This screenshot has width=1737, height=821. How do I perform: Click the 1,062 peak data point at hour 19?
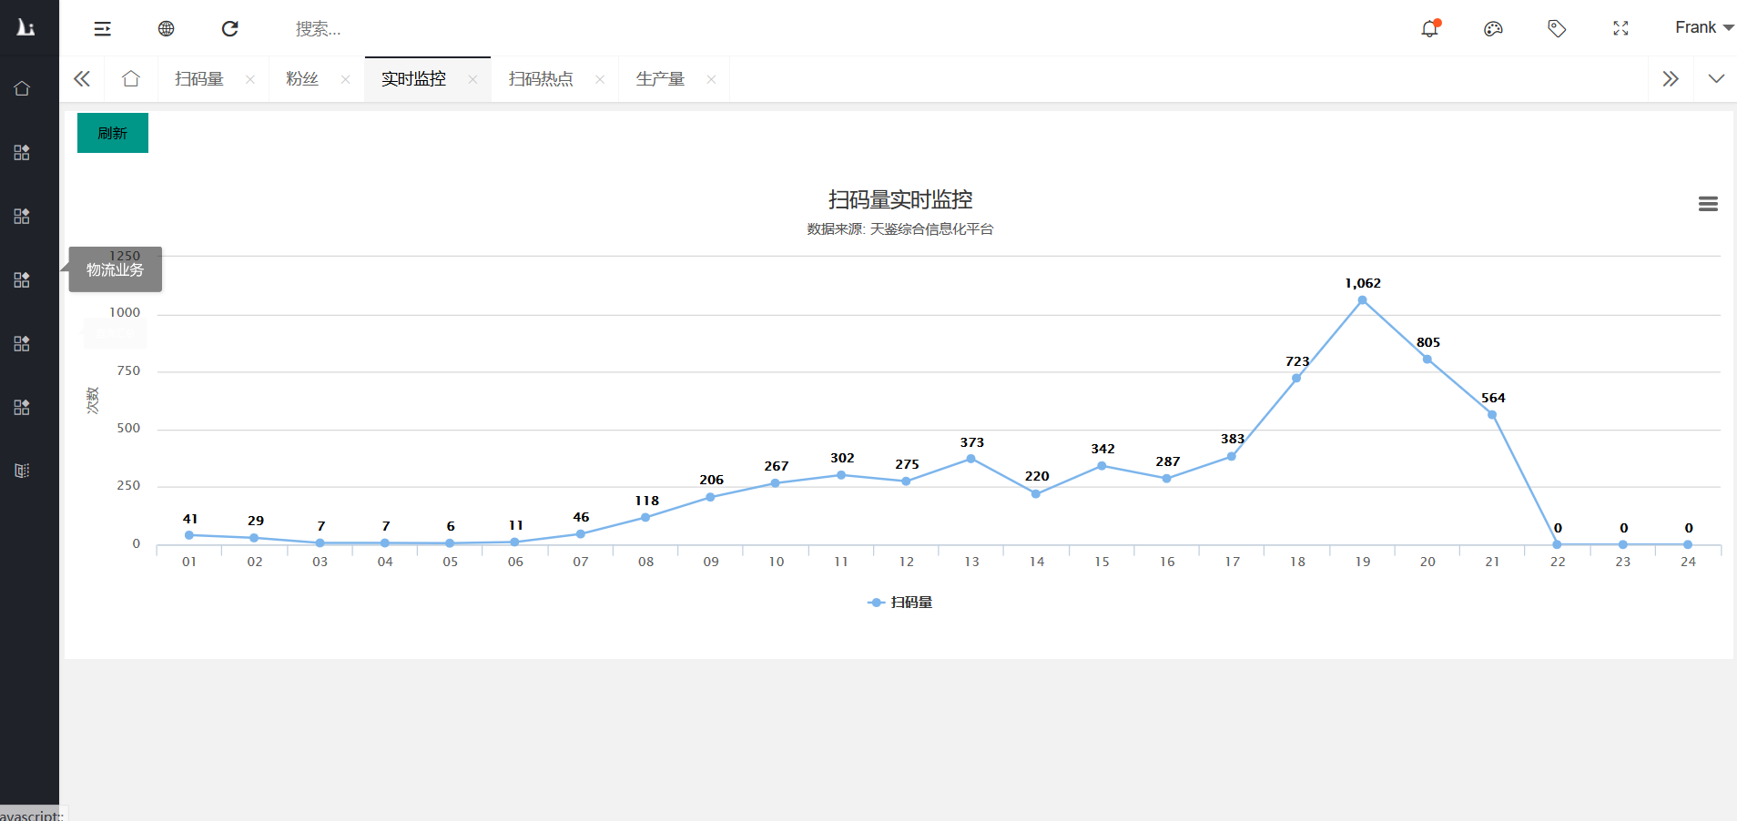click(1362, 300)
